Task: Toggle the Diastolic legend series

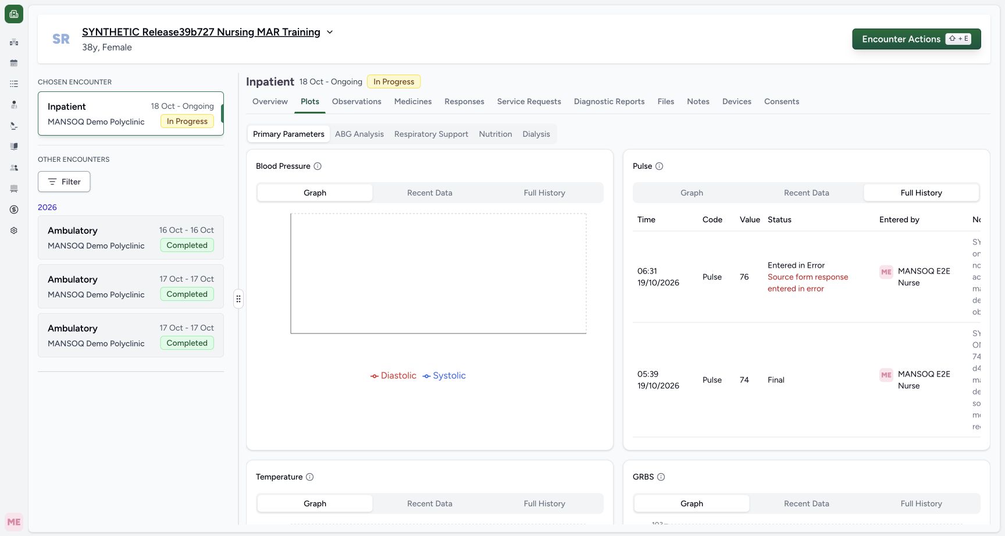Action: coord(393,376)
